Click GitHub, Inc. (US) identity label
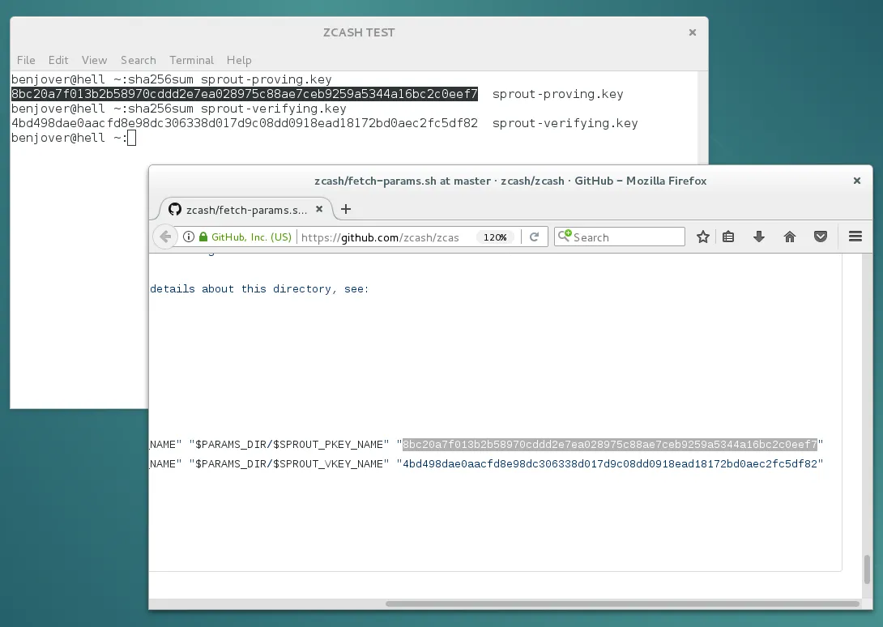 pos(251,237)
